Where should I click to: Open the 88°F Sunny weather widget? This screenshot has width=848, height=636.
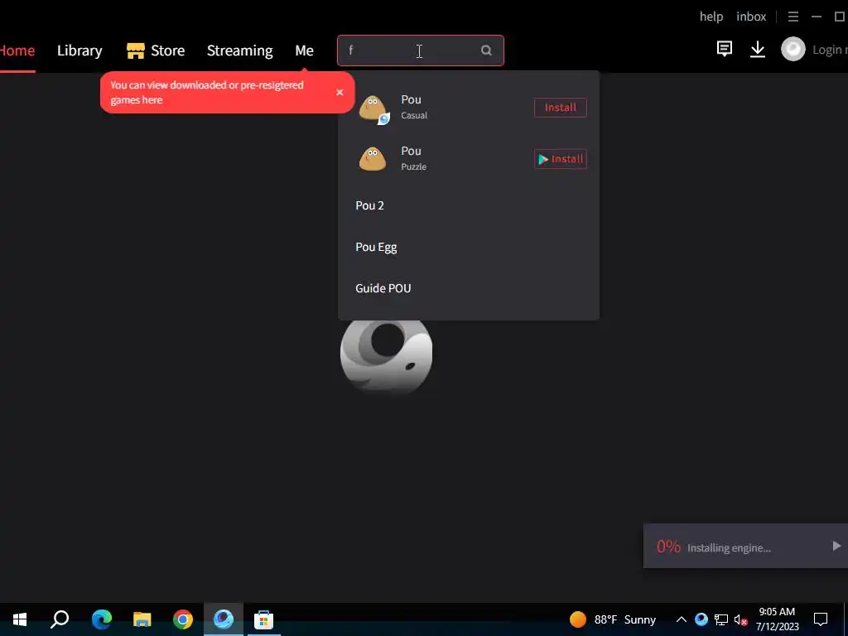[613, 619]
